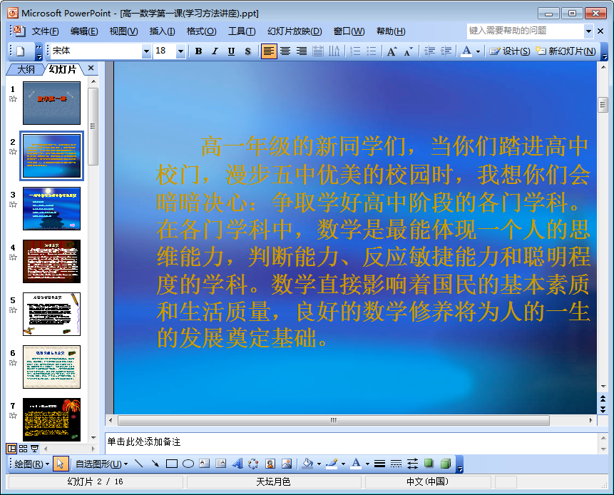Open the 插入(I) menu
614x495 pixels.
tap(162, 31)
